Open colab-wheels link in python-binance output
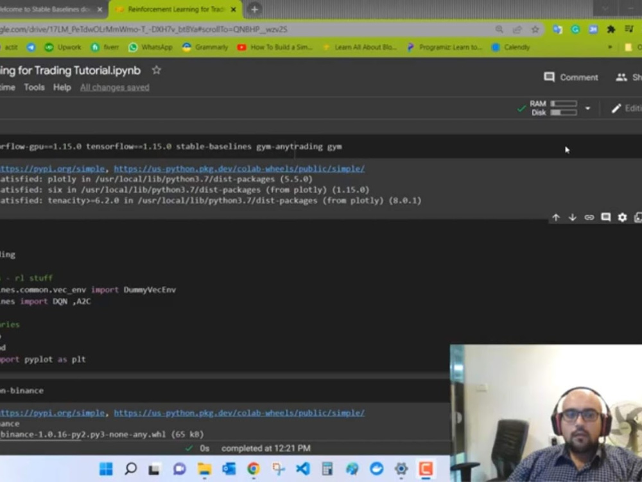 [239, 413]
